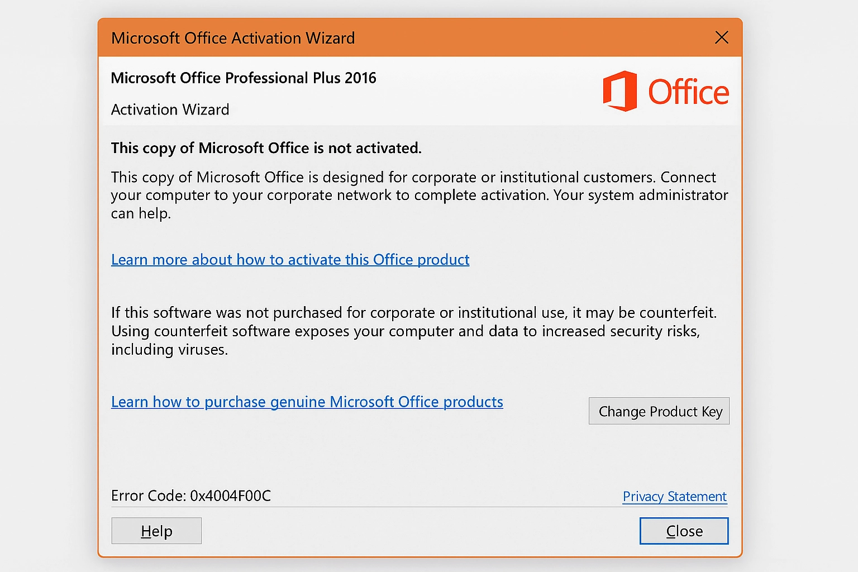The width and height of the screenshot is (858, 572).
Task: Click the separator line above the Help button
Action: point(419,507)
